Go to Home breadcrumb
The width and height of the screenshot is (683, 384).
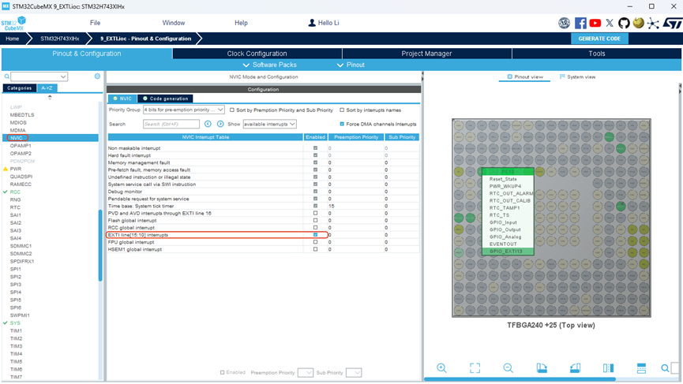[12, 39]
